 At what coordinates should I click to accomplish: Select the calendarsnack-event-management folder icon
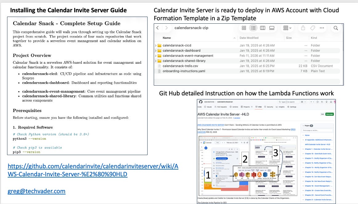pyautogui.click(x=159, y=56)
